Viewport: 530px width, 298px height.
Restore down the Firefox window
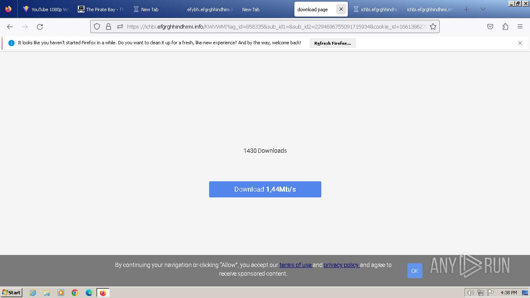[518, 3]
